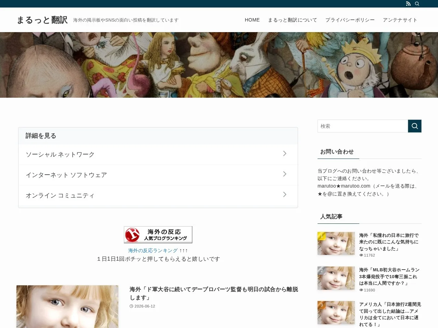Open アンテナサイト menu item
438x328 pixels.
pyautogui.click(x=400, y=20)
